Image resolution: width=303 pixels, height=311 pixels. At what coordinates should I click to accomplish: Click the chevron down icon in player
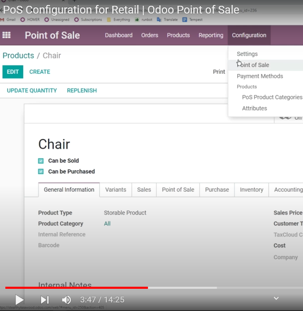tap(276, 298)
